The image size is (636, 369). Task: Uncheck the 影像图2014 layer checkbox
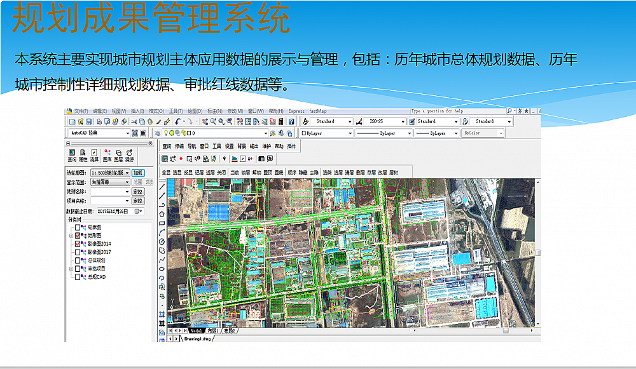(x=78, y=244)
